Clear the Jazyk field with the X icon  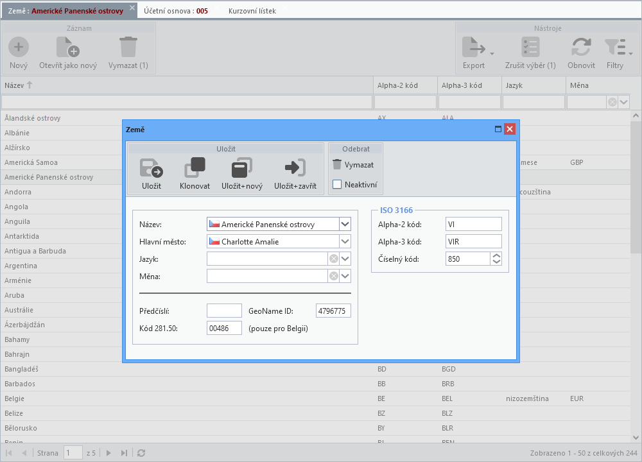[x=334, y=259]
